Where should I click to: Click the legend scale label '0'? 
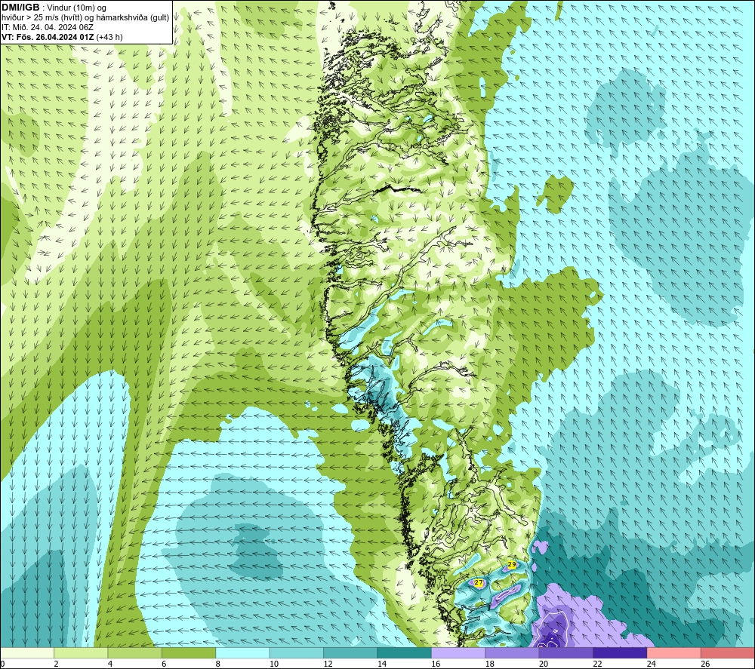pos(2,664)
